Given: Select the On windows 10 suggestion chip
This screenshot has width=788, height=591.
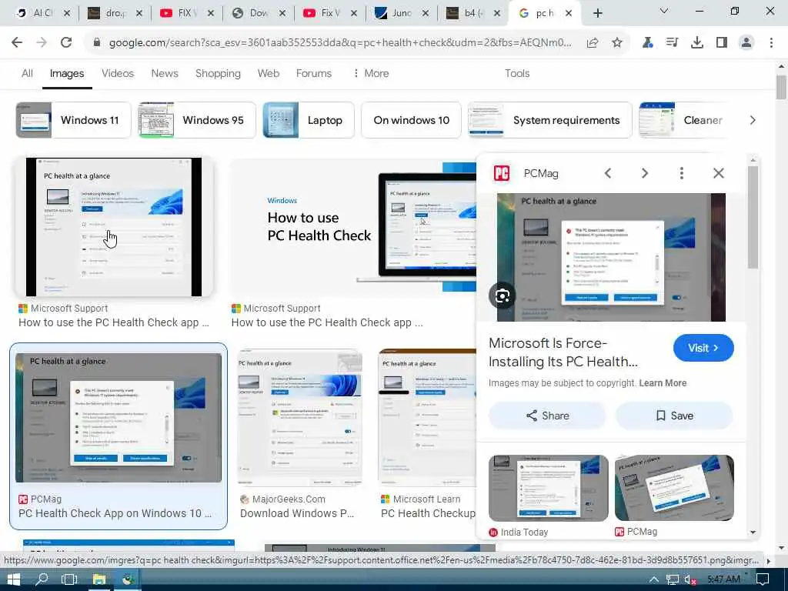Looking at the screenshot, I should pyautogui.click(x=411, y=120).
